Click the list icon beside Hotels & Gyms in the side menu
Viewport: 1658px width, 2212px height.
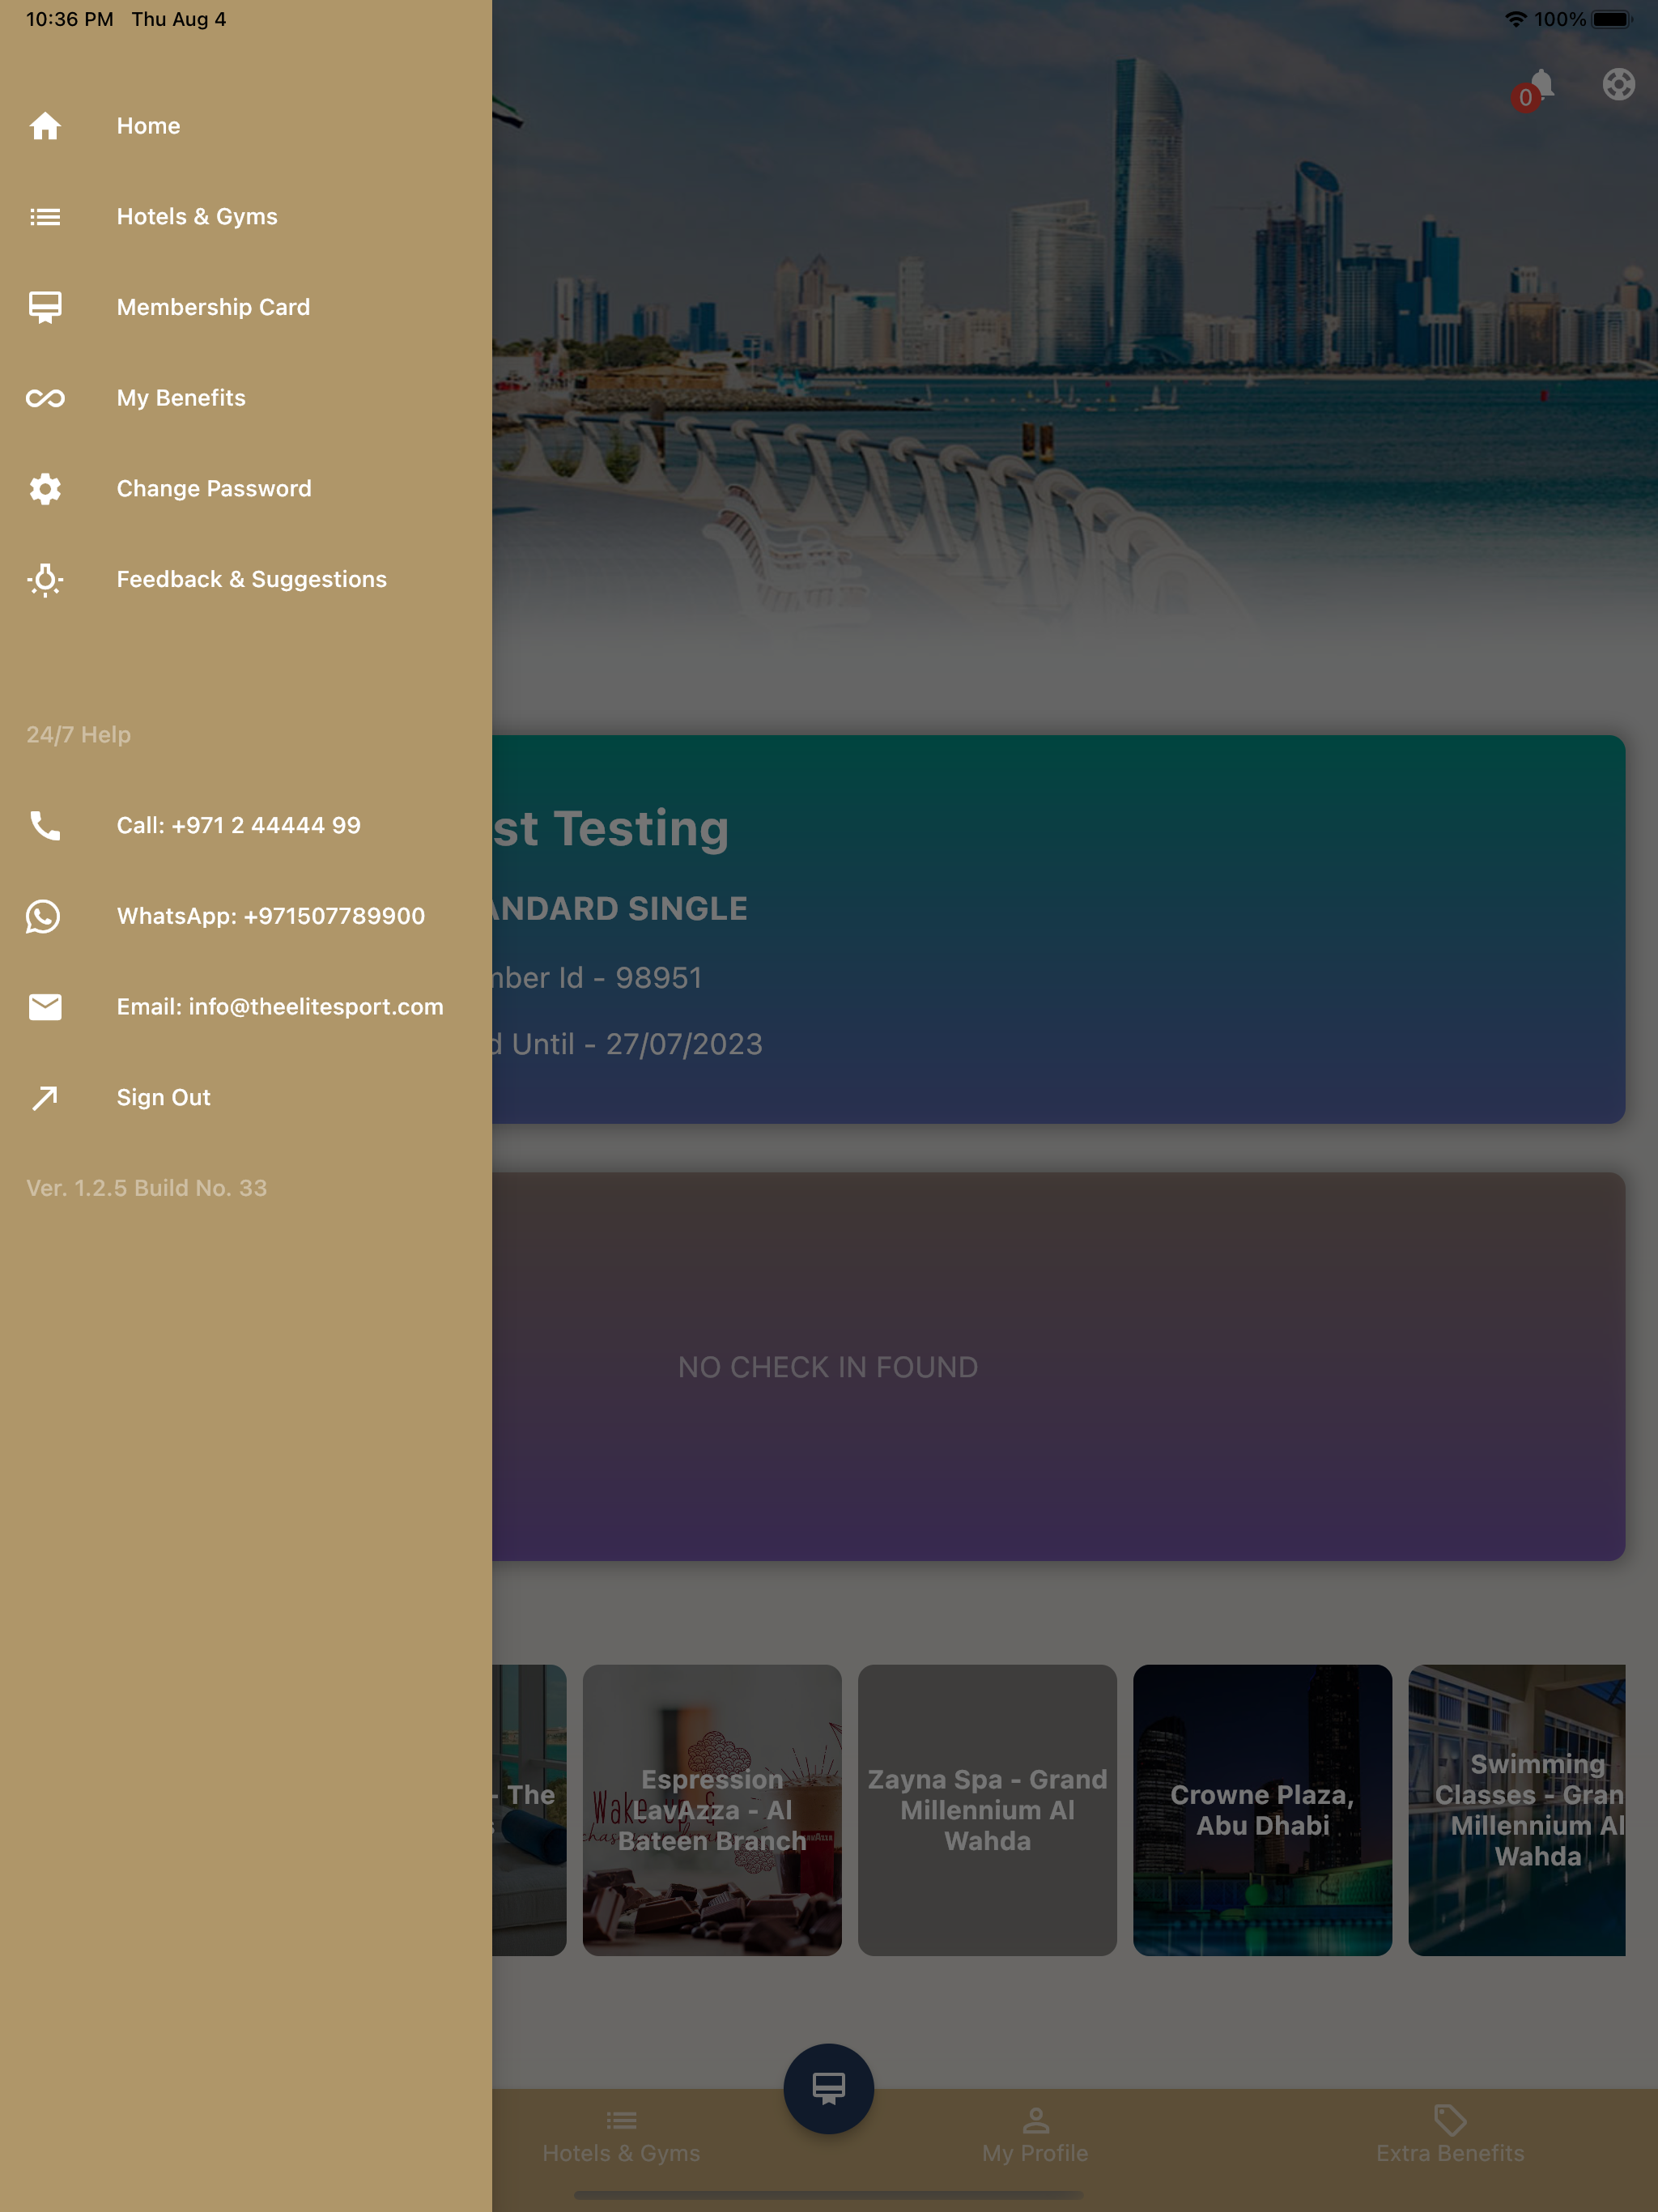pyautogui.click(x=45, y=217)
